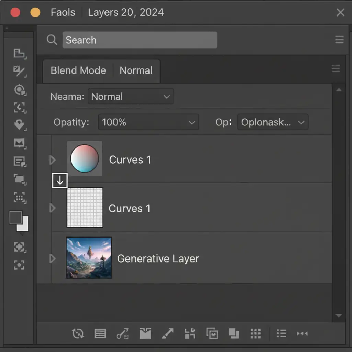
Task: Switch to the Blend Mode tab
Action: point(78,71)
